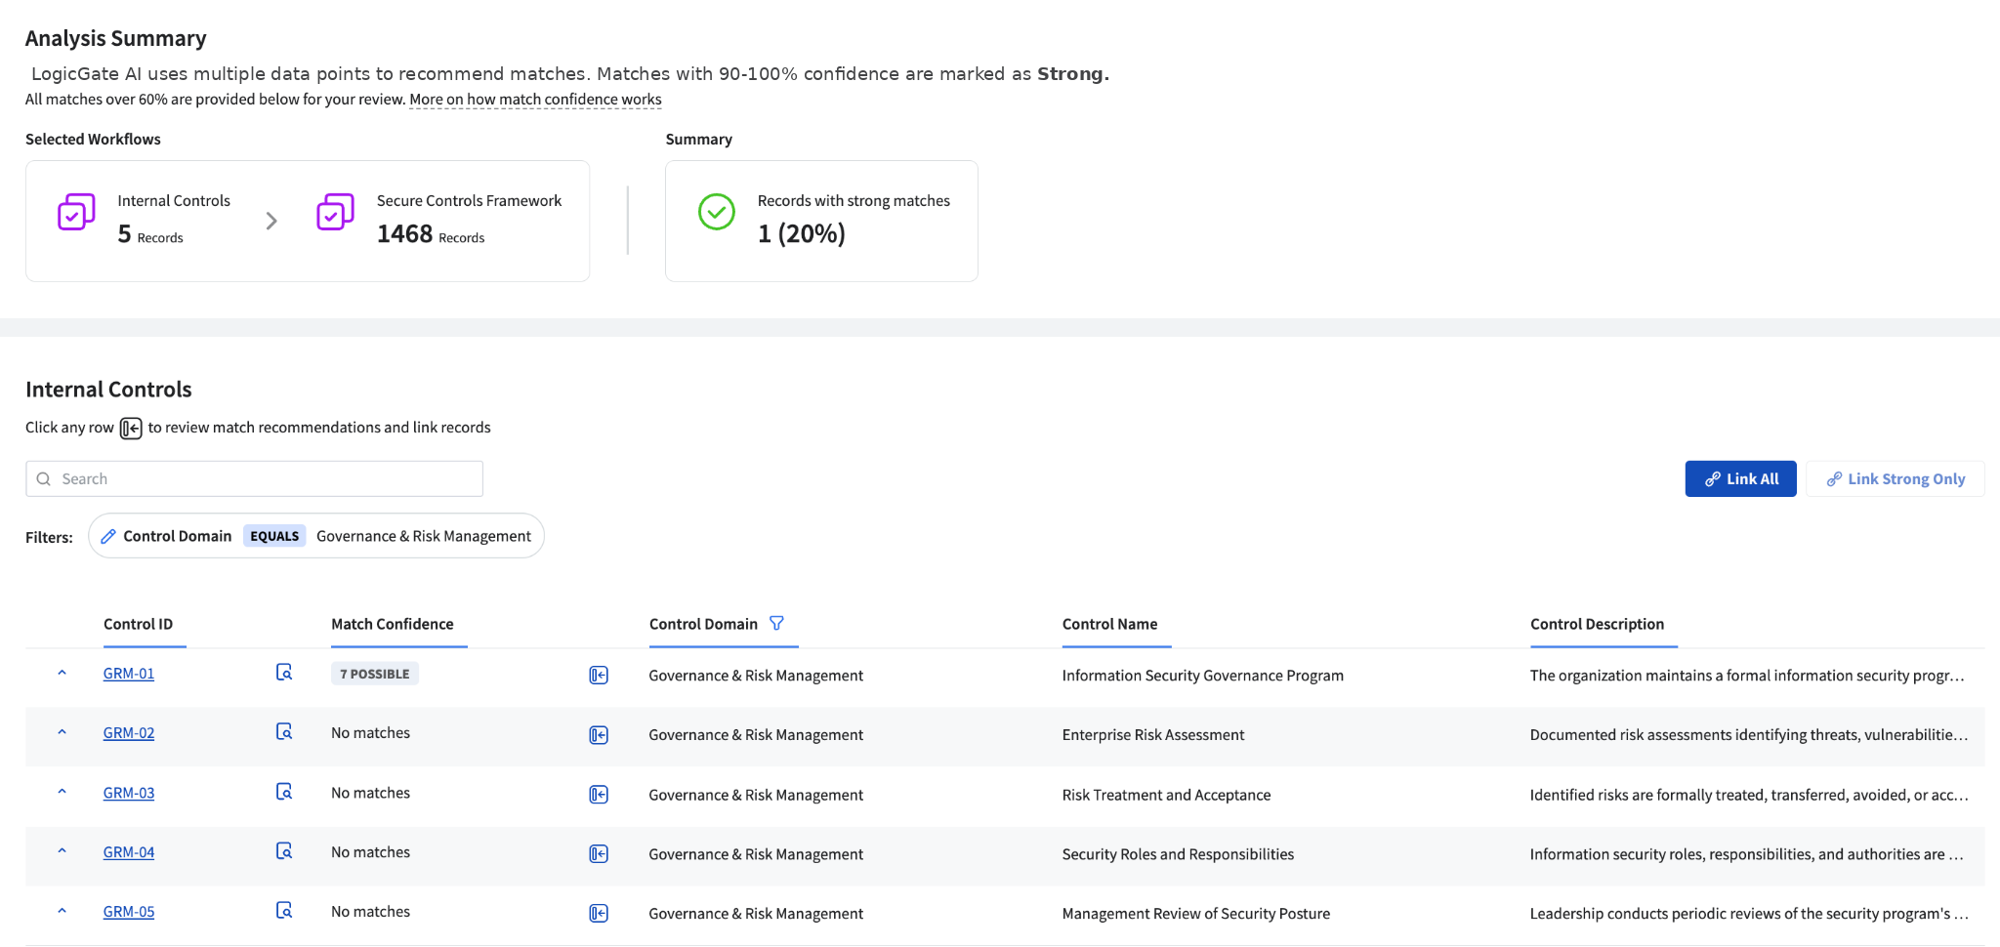The image size is (2000, 947).
Task: Open record preview icon for GRM-01
Action: pyautogui.click(x=284, y=673)
